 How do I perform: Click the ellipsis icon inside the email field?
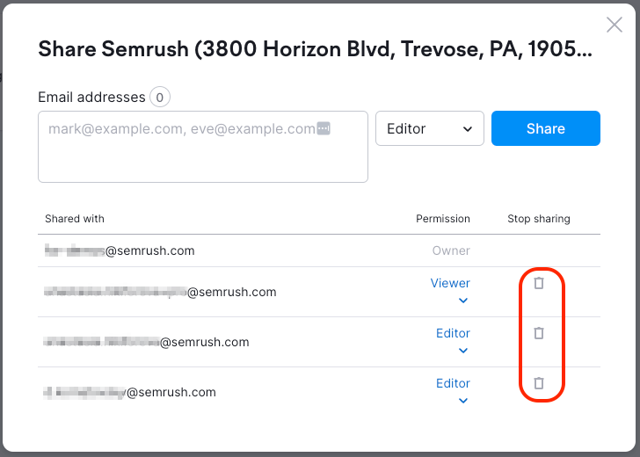(324, 129)
